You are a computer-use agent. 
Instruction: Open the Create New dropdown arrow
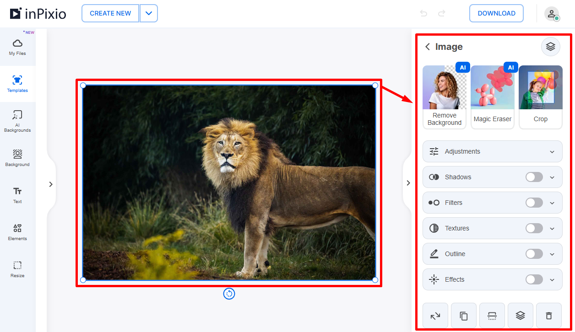click(x=149, y=13)
